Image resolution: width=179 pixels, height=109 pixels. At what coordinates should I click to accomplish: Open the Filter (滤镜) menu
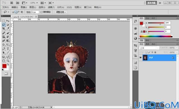point(51,8)
